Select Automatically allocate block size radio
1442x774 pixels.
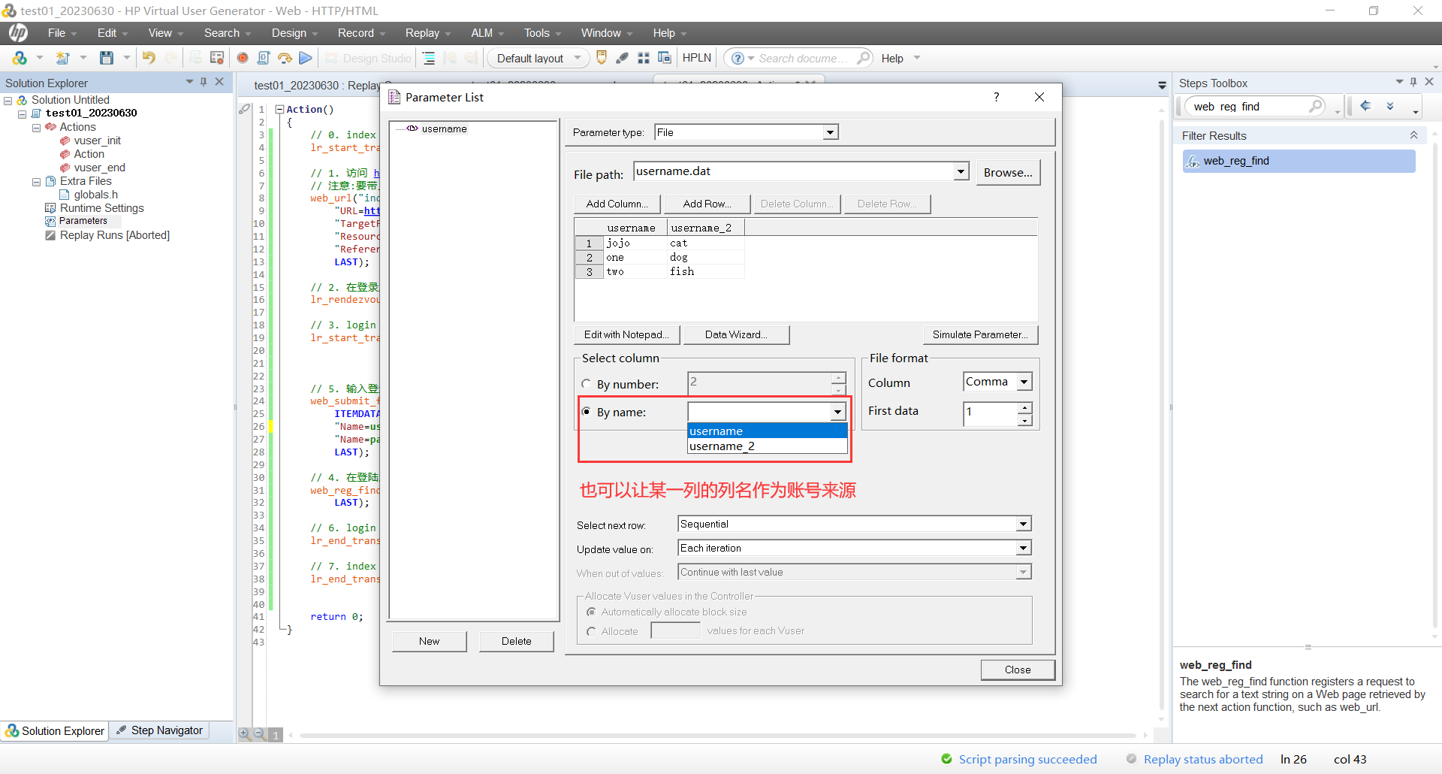coord(591,612)
